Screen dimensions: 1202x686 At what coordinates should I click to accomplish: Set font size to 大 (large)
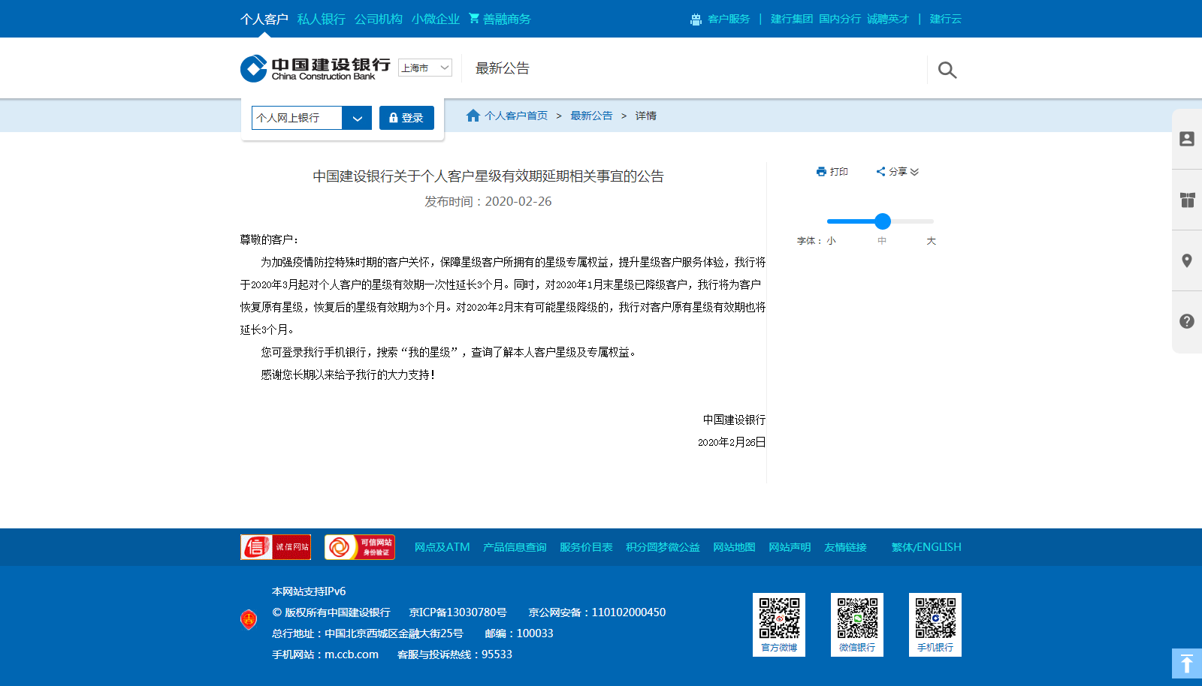tap(931, 240)
